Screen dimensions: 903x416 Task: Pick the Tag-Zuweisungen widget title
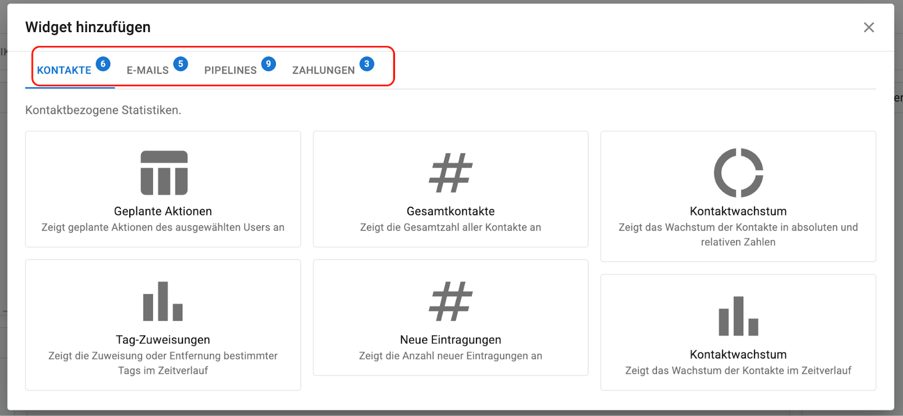(x=163, y=340)
